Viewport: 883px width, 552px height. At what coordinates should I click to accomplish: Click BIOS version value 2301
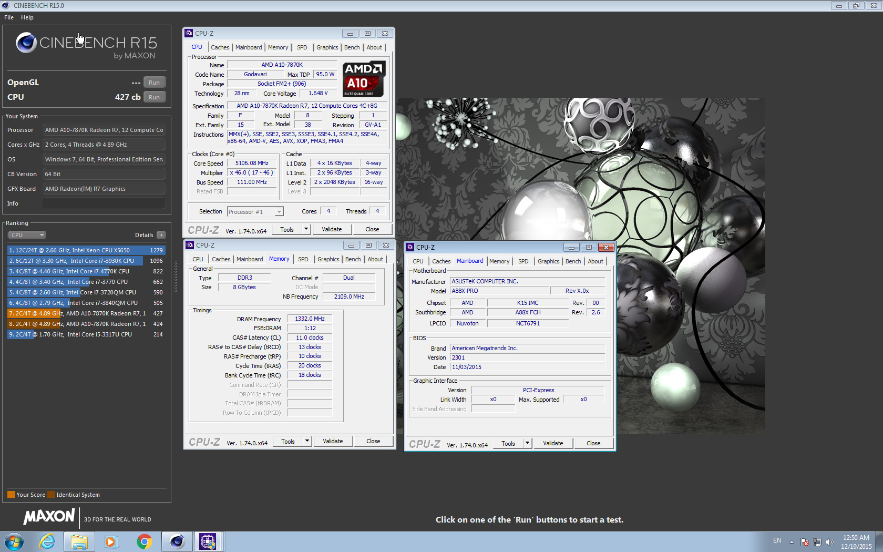pos(527,357)
